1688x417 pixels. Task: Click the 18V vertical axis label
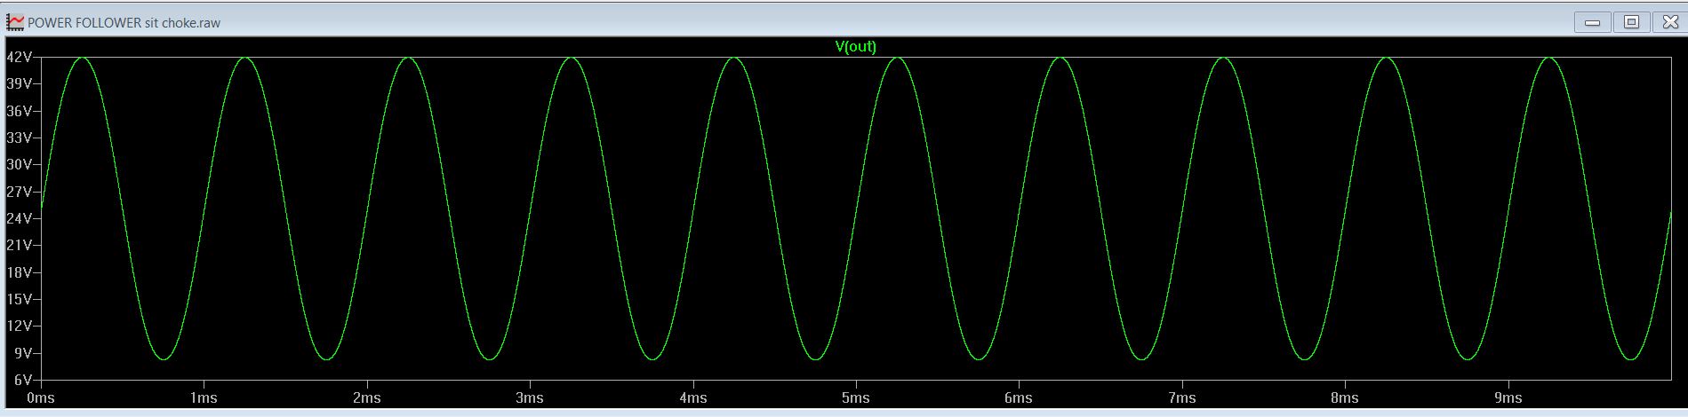(20, 272)
